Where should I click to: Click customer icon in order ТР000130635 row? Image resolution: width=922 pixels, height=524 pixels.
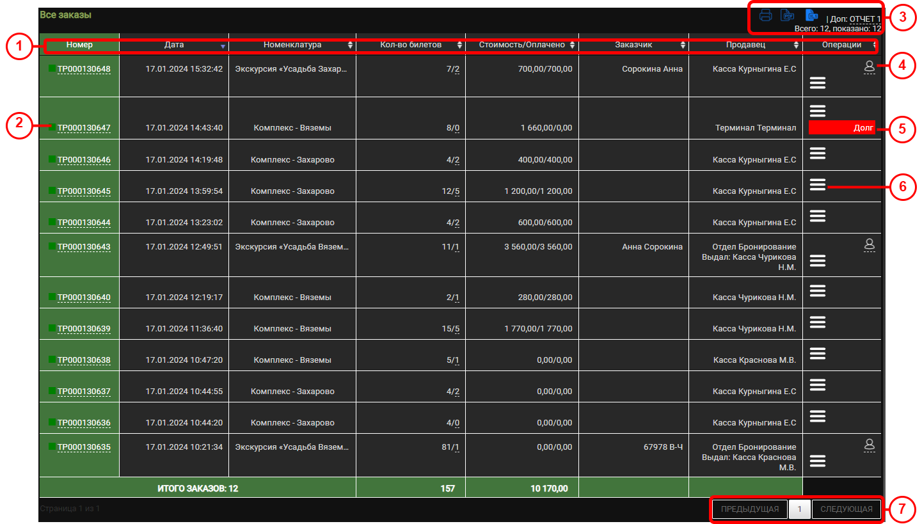pyautogui.click(x=869, y=445)
